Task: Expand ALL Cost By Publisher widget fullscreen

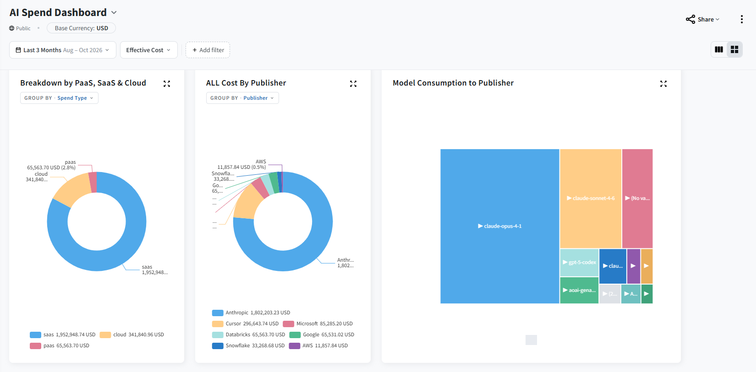Action: (x=353, y=84)
